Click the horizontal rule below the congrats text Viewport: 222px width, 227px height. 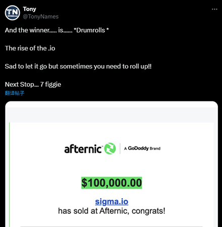(x=112, y=226)
